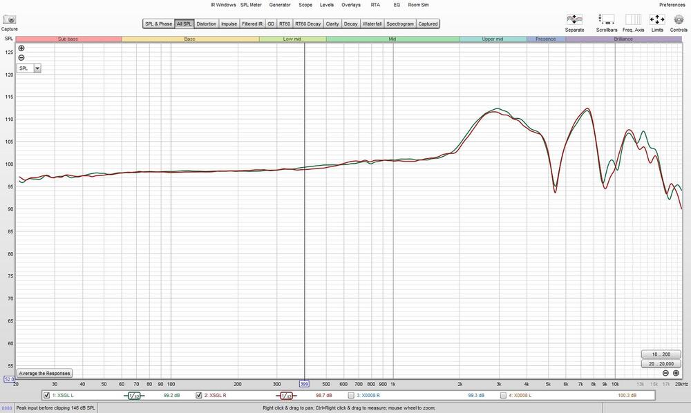Open the graph Limits icon
691x413 pixels.
pos(657,19)
